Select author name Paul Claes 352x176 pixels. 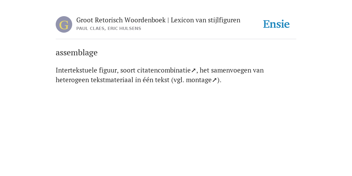pyautogui.click(x=90, y=29)
